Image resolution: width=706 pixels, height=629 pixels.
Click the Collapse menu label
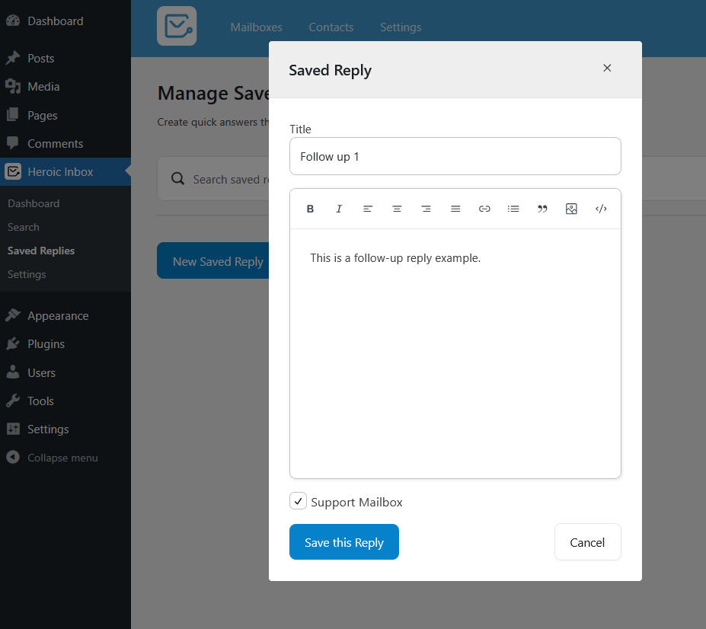click(x=62, y=458)
